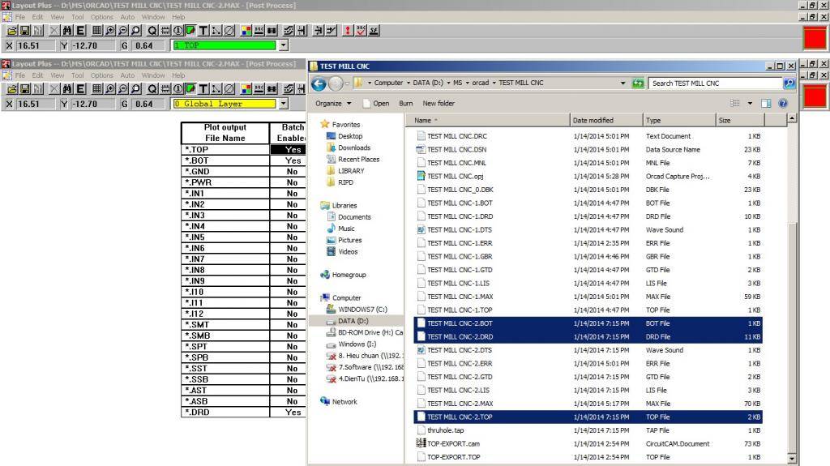Click Open button in Explorer toolbar
The width and height of the screenshot is (830, 466).
coord(376,103)
